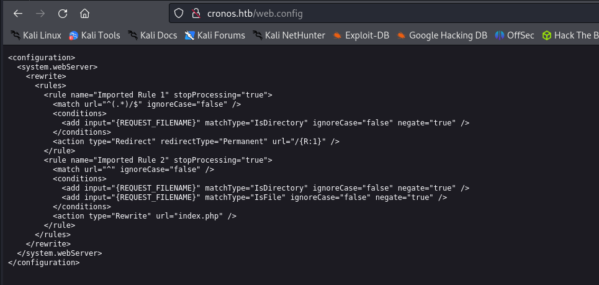Go back to the previous page

pos(19,13)
